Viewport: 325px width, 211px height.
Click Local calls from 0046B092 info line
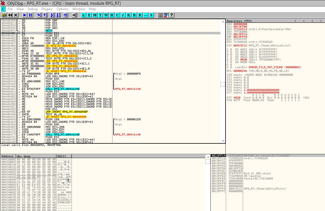[x=31, y=145]
